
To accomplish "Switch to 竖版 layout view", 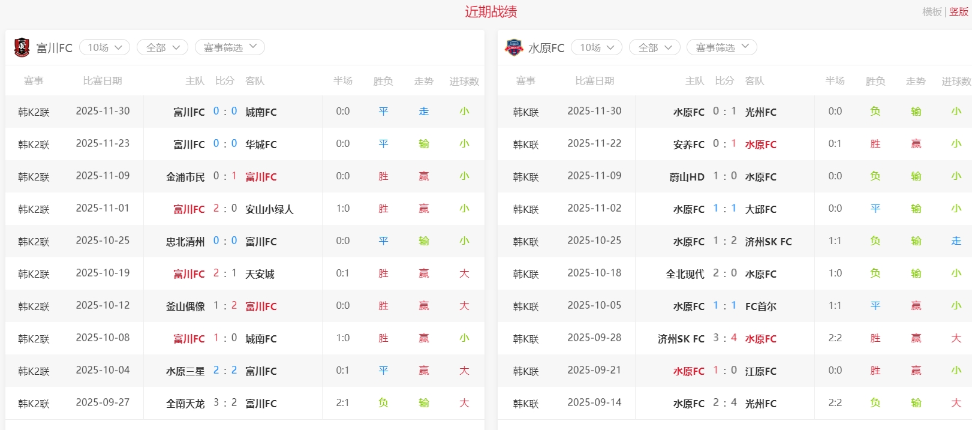I will (x=959, y=12).
